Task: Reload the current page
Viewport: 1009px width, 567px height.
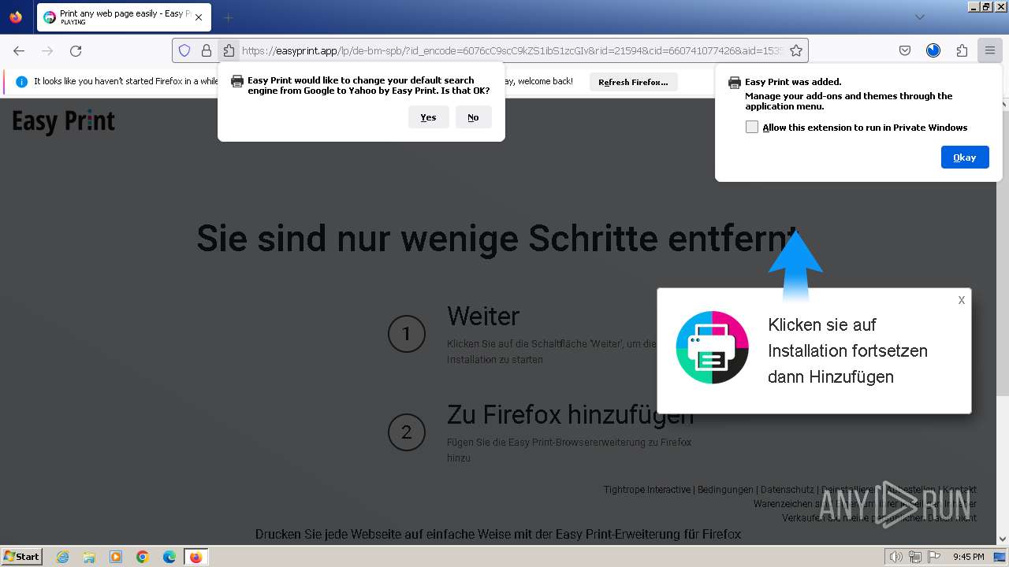Action: pos(76,50)
